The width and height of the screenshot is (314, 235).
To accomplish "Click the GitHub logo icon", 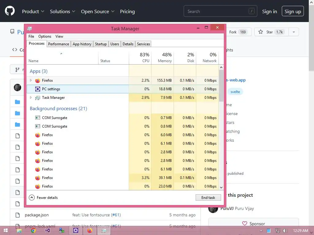I will pos(10,11).
